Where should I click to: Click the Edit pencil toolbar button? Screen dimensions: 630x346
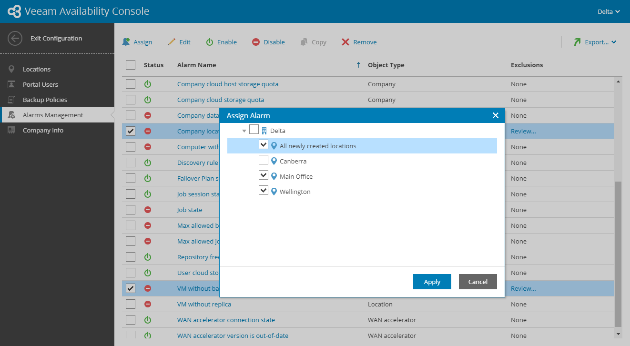[179, 42]
